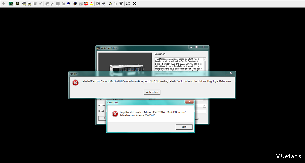This screenshot has width=305, height=163.
Task: Click the grey bus silhouette icon
Action: [x=58, y=3]
